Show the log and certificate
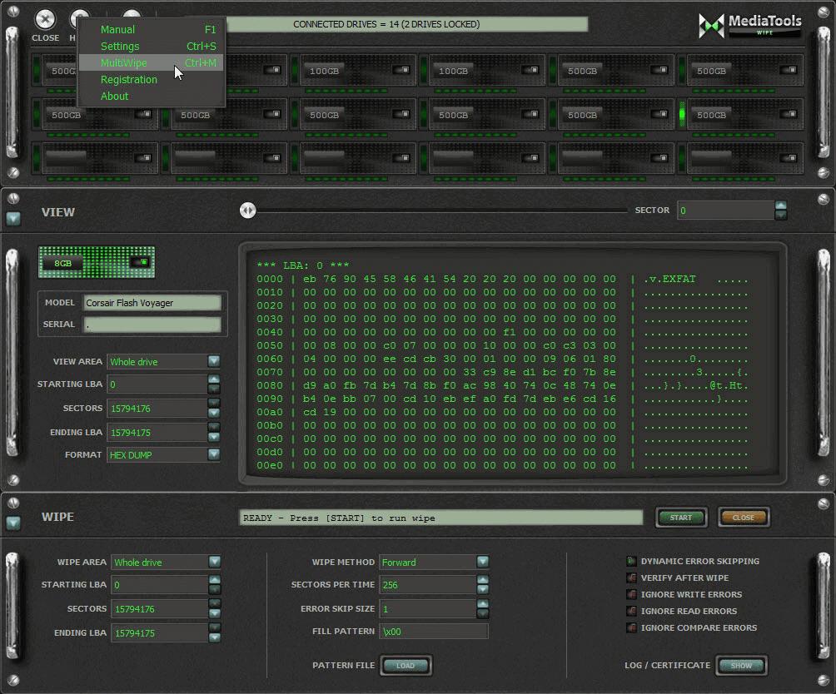Viewport: 836px width, 694px height. click(740, 666)
